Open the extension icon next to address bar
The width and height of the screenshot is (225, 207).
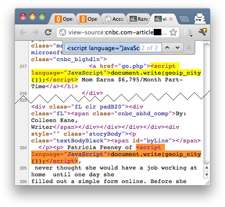coord(188,33)
